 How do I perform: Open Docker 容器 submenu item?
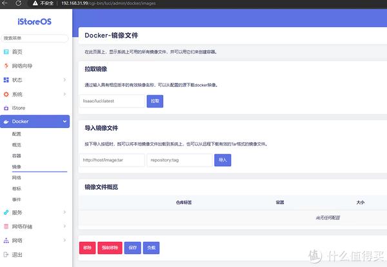pos(17,156)
